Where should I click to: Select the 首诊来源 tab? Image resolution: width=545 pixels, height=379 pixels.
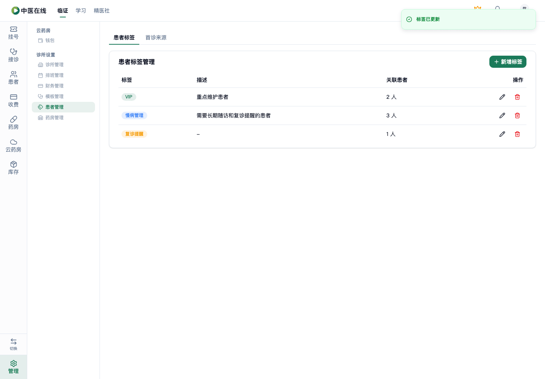(156, 37)
